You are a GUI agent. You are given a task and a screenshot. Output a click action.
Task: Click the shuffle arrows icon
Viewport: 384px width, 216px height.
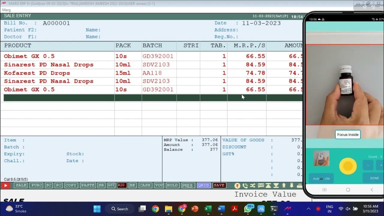(x=253, y=185)
